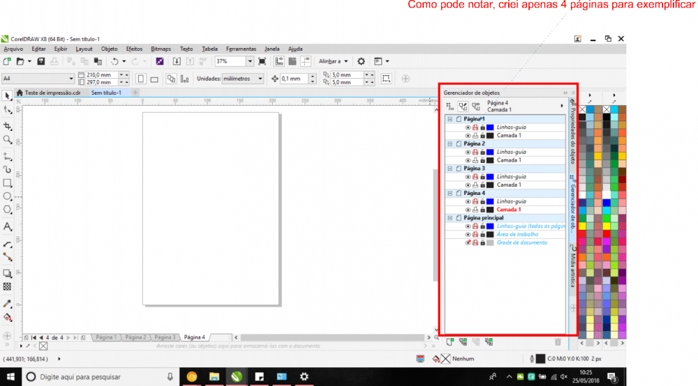Choose the Rectangle tool

pyautogui.click(x=8, y=183)
